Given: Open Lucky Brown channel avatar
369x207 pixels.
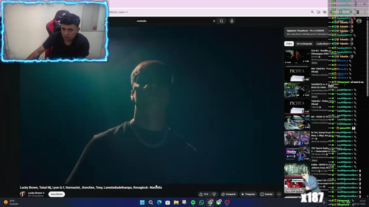Looking at the screenshot, I should (23, 194).
